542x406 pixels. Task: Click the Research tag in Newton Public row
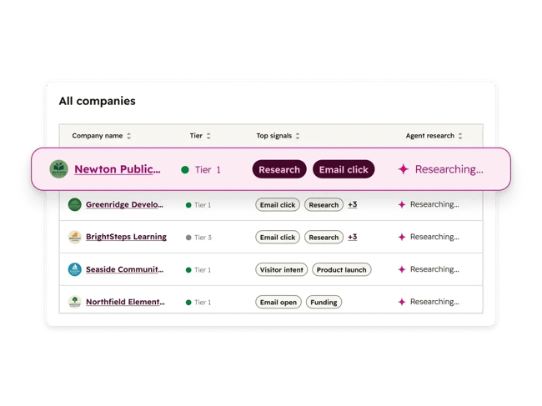[x=279, y=169]
